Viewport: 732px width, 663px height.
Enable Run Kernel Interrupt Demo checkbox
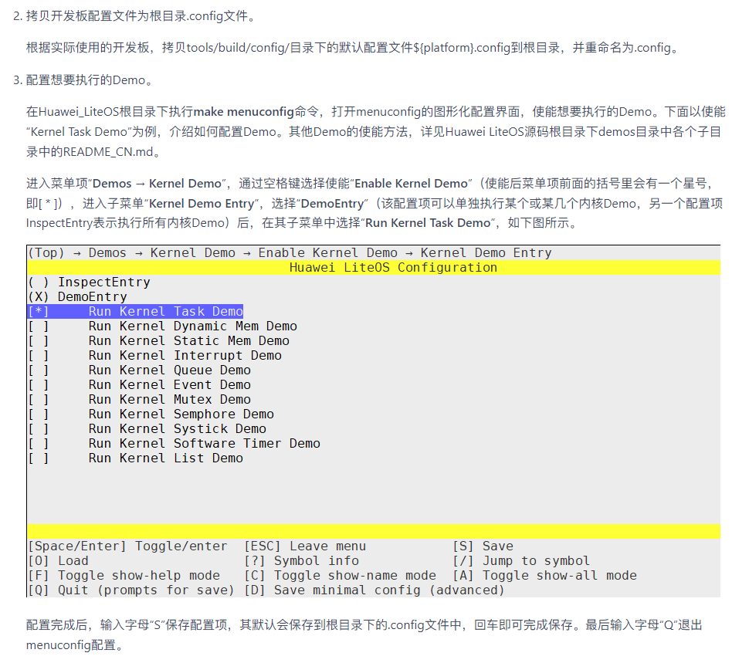pos(39,356)
